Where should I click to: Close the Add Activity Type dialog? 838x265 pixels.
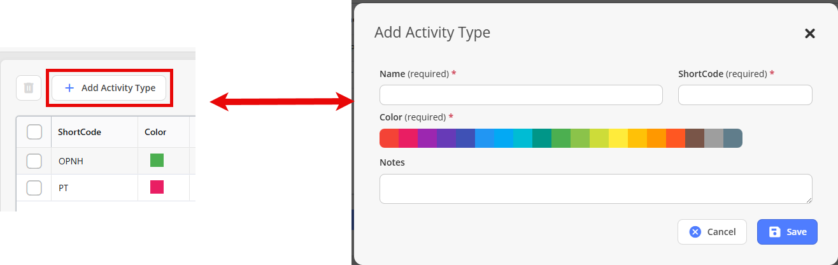810,34
